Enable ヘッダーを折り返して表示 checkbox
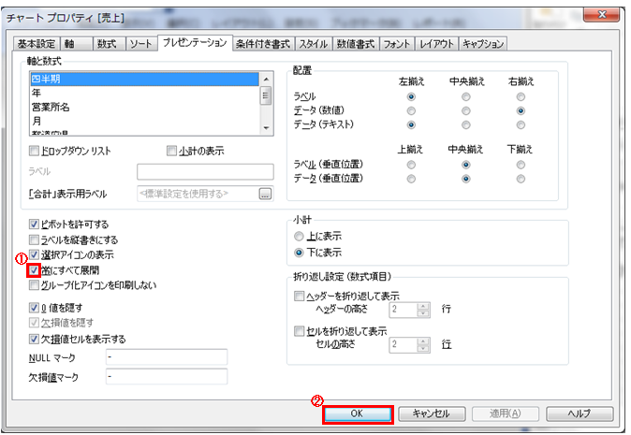This screenshot has height=435, width=631. click(300, 296)
